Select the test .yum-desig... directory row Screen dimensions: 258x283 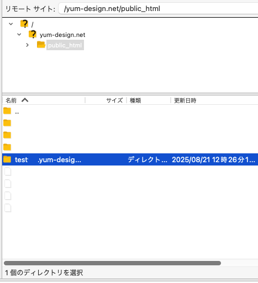click(x=130, y=159)
